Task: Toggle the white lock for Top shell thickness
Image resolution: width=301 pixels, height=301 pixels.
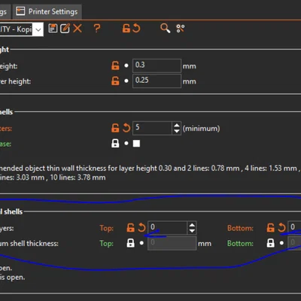Action: [x=130, y=243]
